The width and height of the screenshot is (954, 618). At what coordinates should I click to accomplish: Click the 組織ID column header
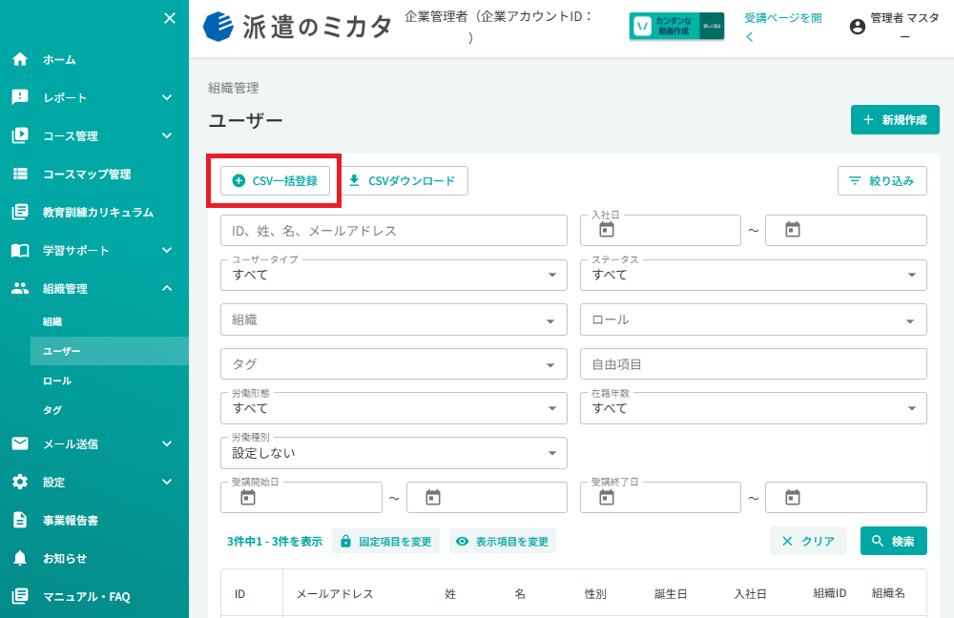click(x=830, y=593)
